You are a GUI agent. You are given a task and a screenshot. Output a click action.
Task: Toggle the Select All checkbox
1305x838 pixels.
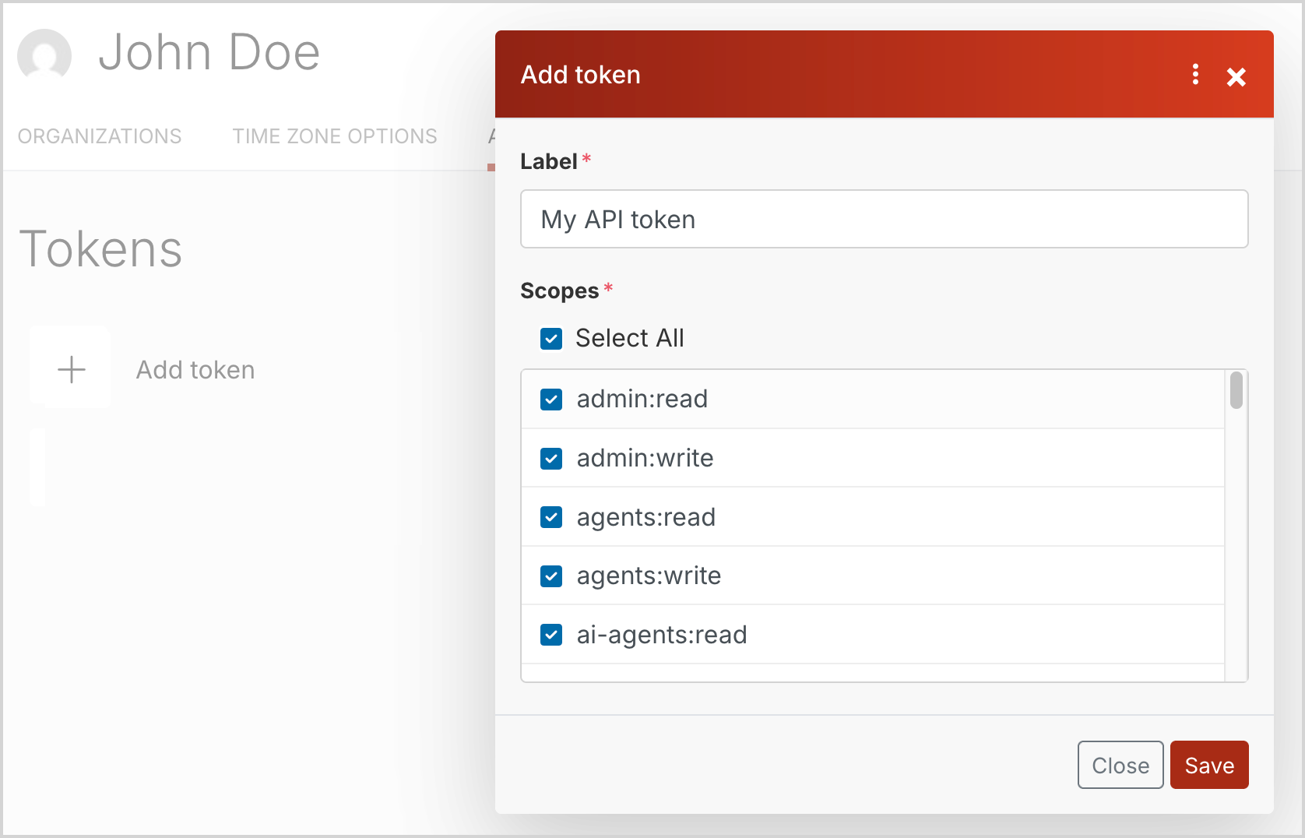[551, 339]
